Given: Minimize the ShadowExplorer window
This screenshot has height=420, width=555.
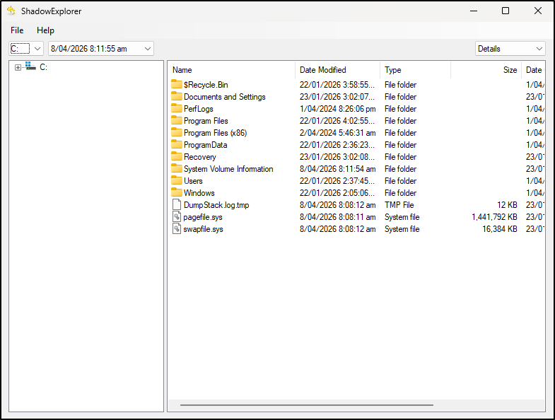Looking at the screenshot, I should point(474,11).
